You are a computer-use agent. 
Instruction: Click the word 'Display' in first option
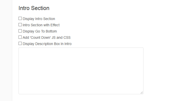pyautogui.click(x=28, y=19)
